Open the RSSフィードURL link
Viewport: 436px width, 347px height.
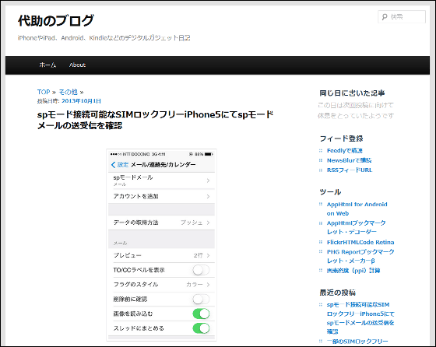pos(350,170)
